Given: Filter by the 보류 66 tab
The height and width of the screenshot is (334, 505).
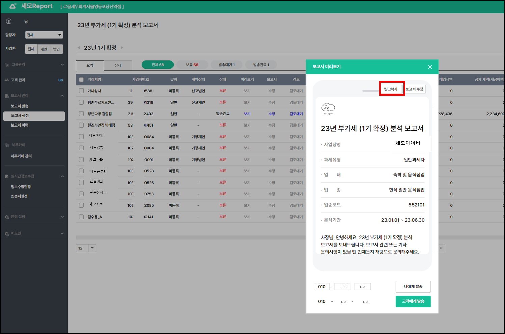Looking at the screenshot, I should coord(192,65).
